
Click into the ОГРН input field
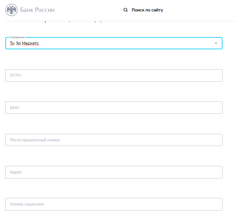click(114, 75)
